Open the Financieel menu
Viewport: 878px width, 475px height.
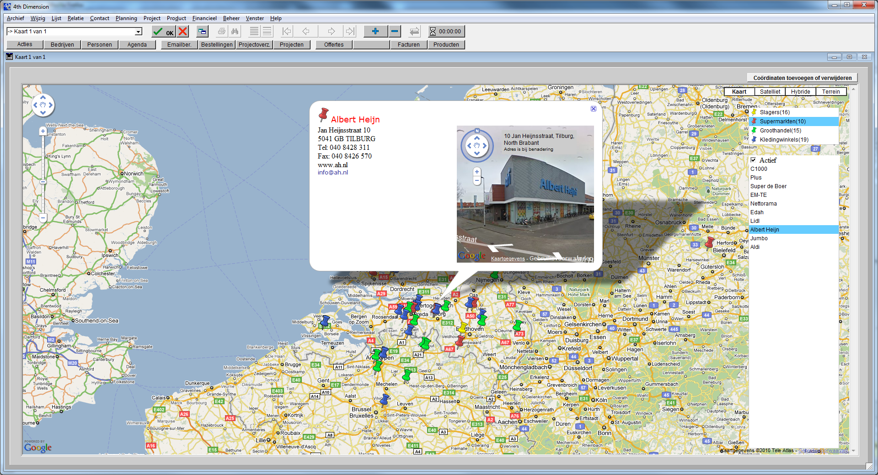pos(204,18)
